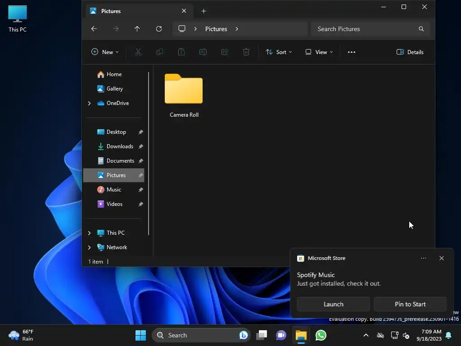Expand the OneDrive tree node
Viewport: 461px width, 346px height.
[x=90, y=103]
